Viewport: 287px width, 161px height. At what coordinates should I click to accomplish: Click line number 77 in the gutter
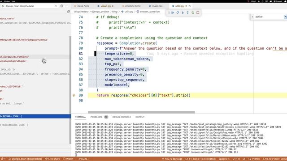pyautogui.click(x=81, y=33)
